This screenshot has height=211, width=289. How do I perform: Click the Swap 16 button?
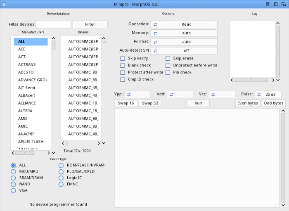coord(126,103)
